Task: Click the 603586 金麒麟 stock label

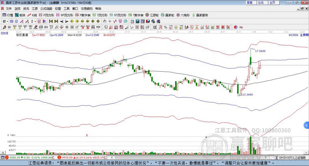Action: pos(298,35)
